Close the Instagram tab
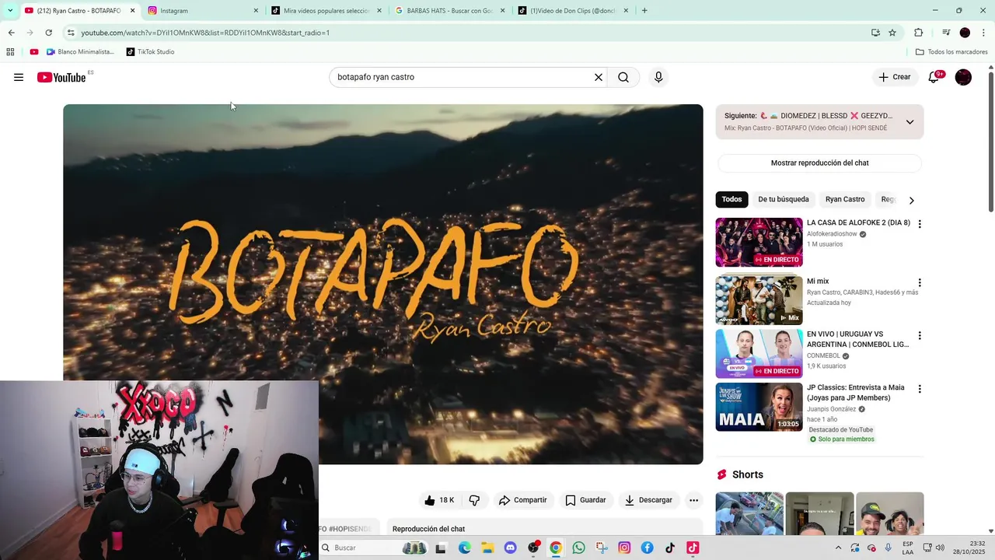995x560 pixels. tap(256, 11)
